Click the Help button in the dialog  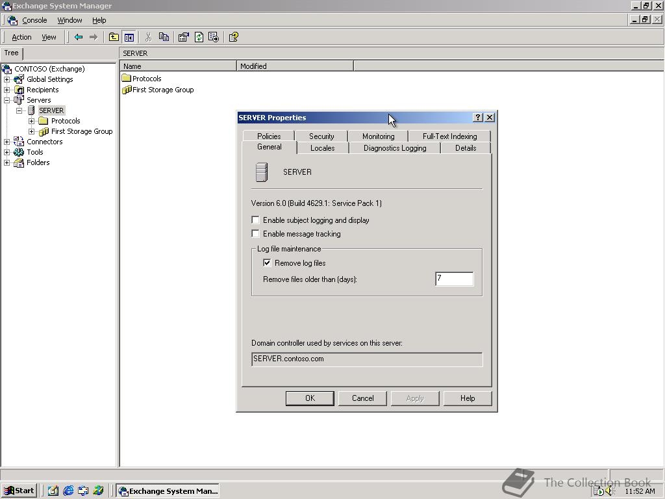coord(468,398)
